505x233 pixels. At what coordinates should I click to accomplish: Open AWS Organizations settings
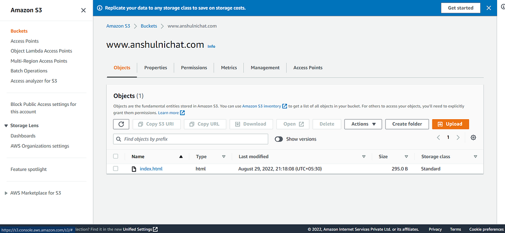40,146
